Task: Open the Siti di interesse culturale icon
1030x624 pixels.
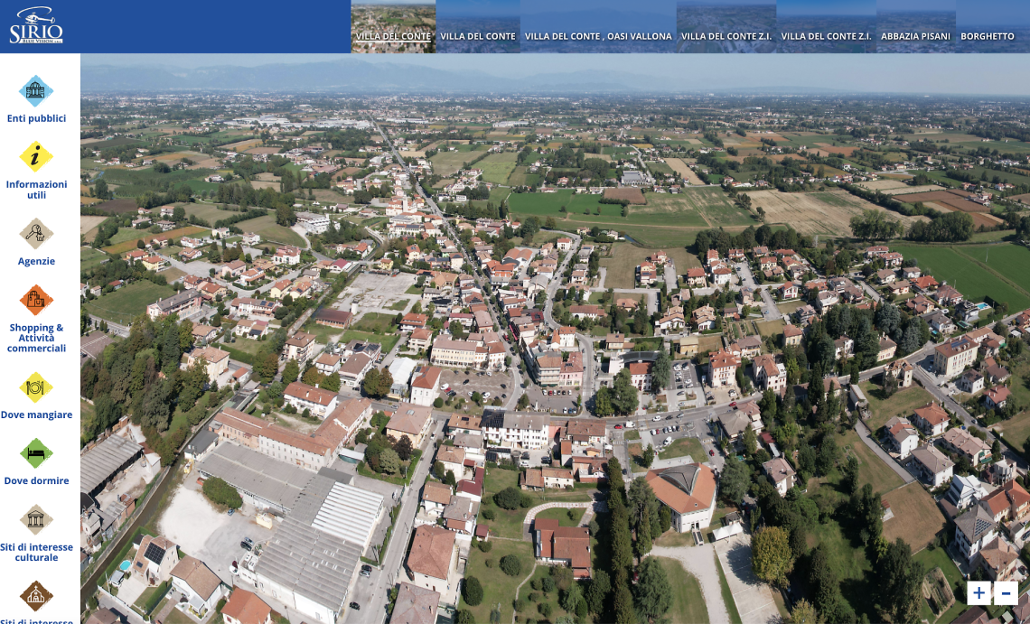Action: [36, 519]
